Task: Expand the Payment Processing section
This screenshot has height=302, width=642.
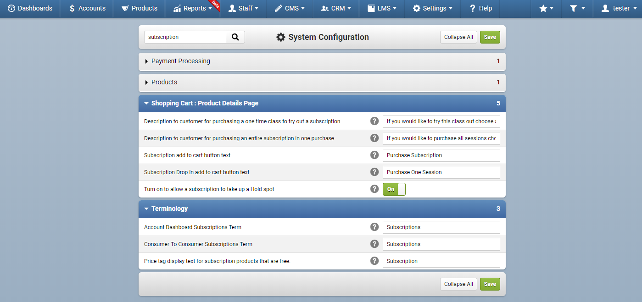Action: [x=322, y=61]
